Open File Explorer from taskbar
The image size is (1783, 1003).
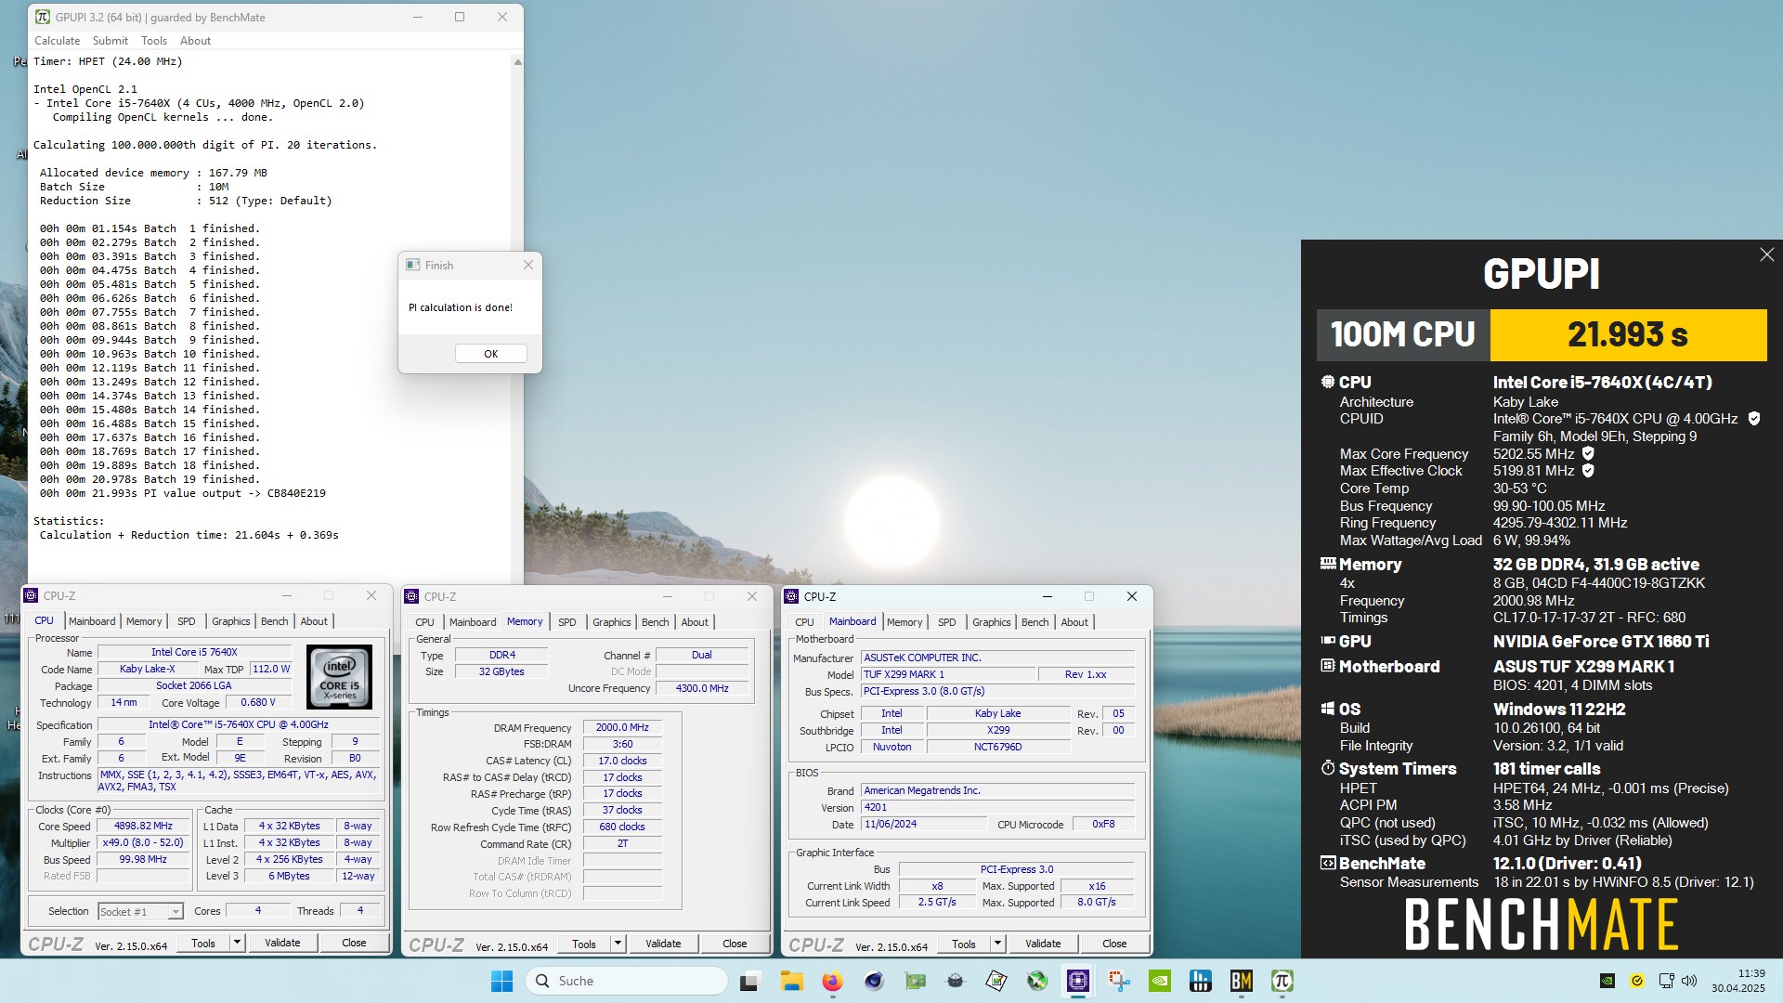tap(791, 981)
